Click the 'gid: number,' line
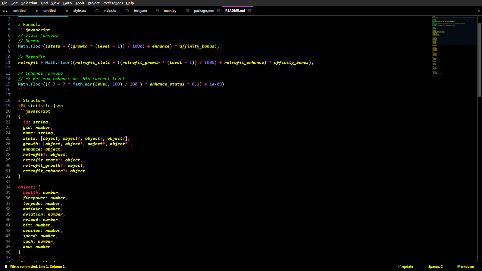The height and width of the screenshot is (271, 482). tap(38, 127)
